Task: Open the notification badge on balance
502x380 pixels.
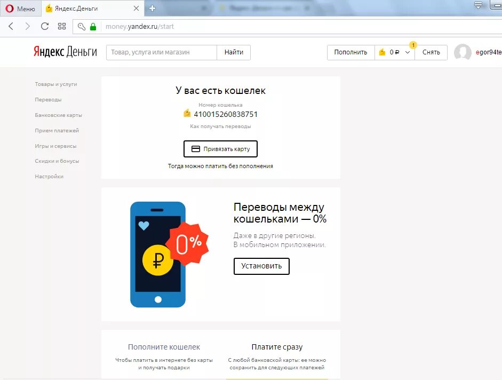Action: [413, 45]
